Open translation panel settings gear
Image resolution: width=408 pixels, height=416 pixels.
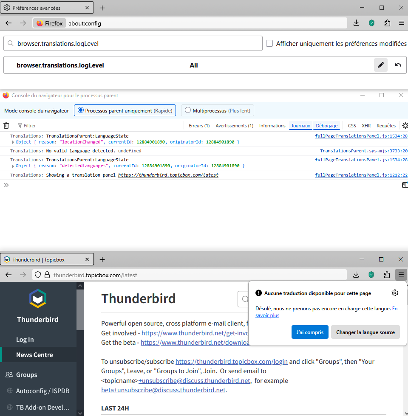tap(395, 293)
